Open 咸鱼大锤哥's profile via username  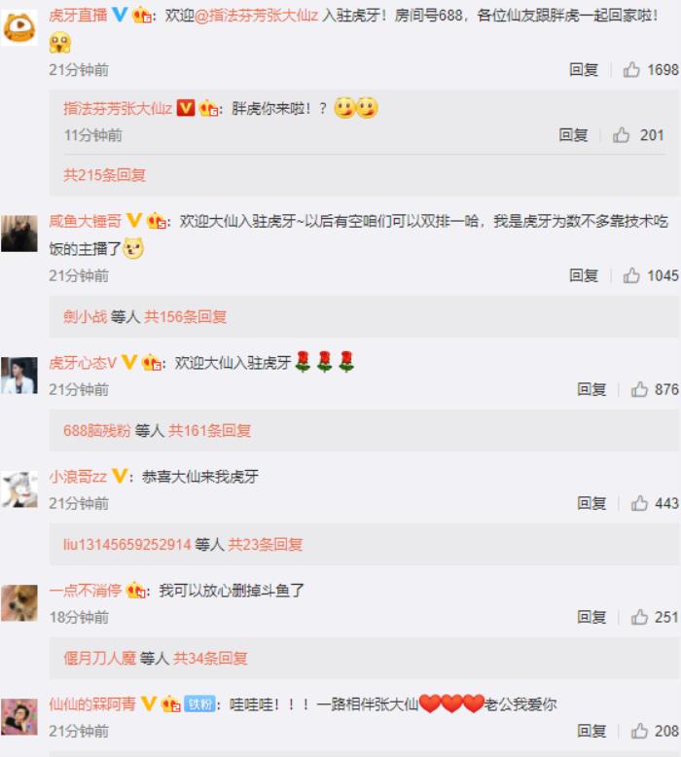85,221
